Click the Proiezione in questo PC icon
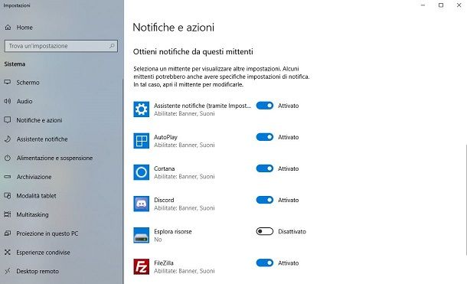The height and width of the screenshot is (284, 467). tap(8, 233)
